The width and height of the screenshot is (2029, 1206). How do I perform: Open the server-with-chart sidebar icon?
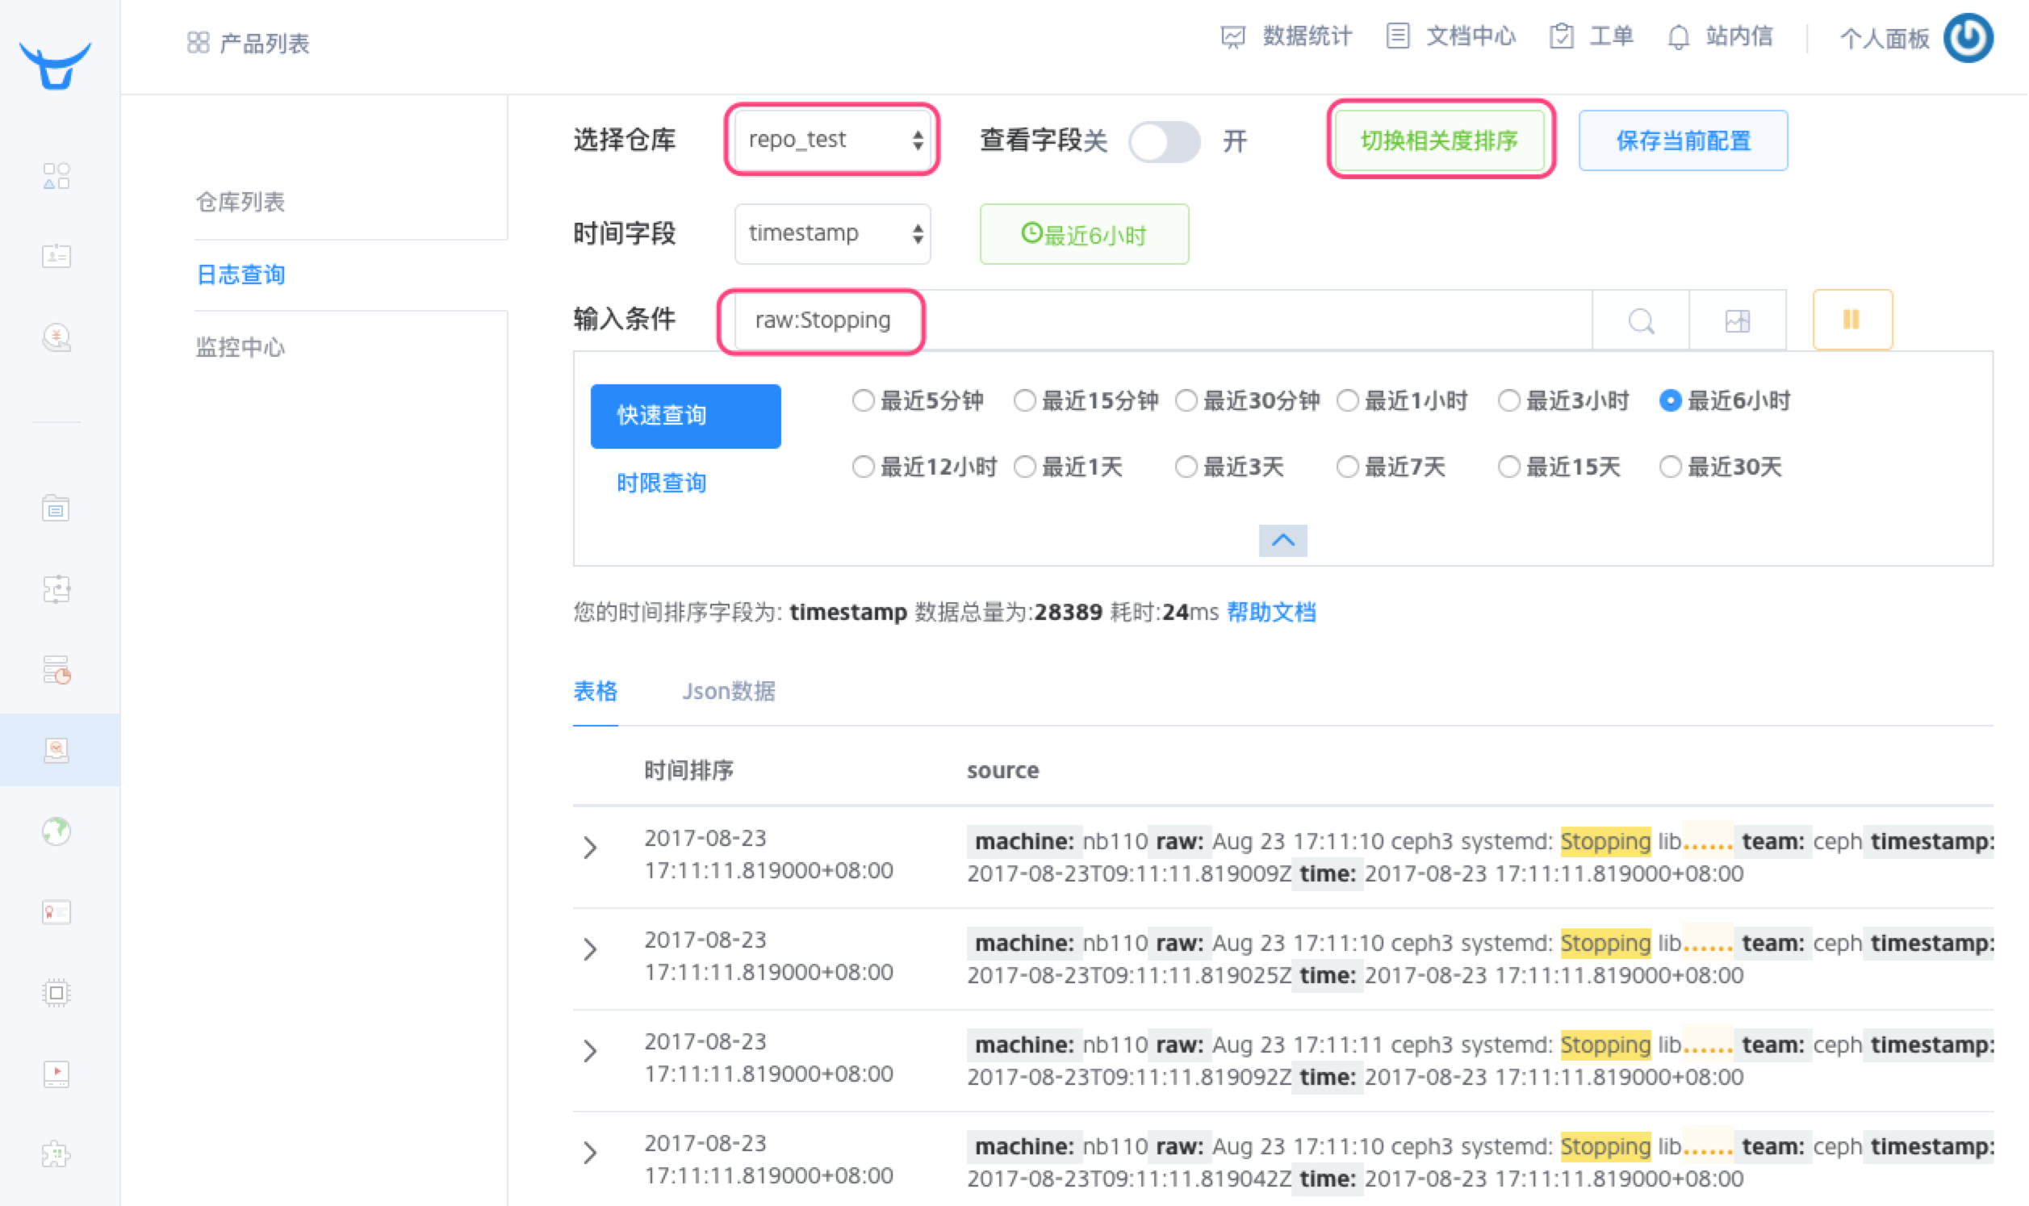click(x=56, y=670)
